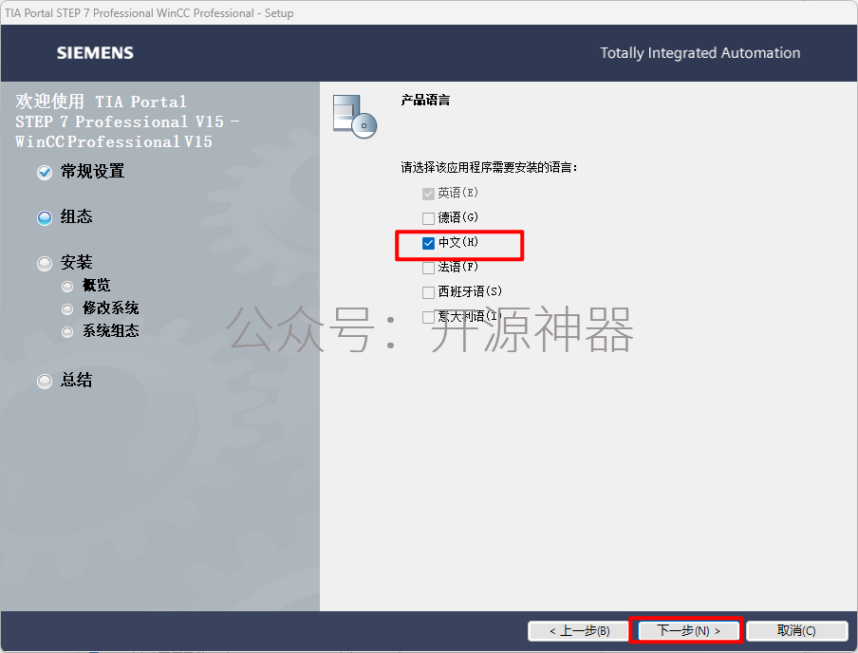The height and width of the screenshot is (653, 858).
Task: Click the 安装 step indicator circle
Action: click(45, 263)
